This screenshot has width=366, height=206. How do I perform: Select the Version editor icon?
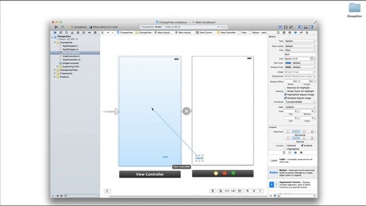(291, 27)
